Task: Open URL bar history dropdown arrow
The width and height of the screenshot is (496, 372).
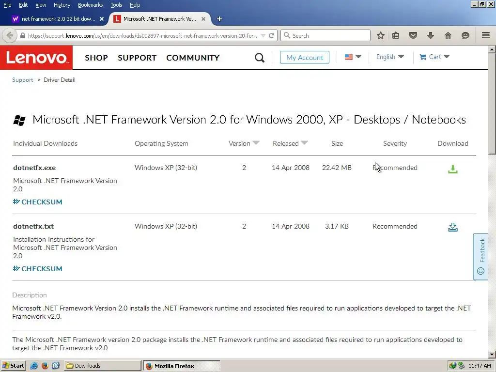Action: click(263, 35)
